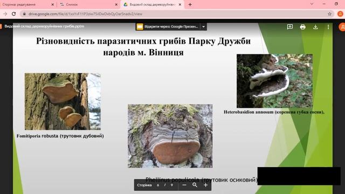Print the presentation using printer icon
Image resolution: width=345 pixels, height=194 pixels.
[302, 27]
